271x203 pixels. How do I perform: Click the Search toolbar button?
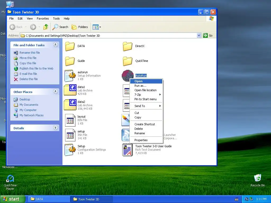coord(60,27)
